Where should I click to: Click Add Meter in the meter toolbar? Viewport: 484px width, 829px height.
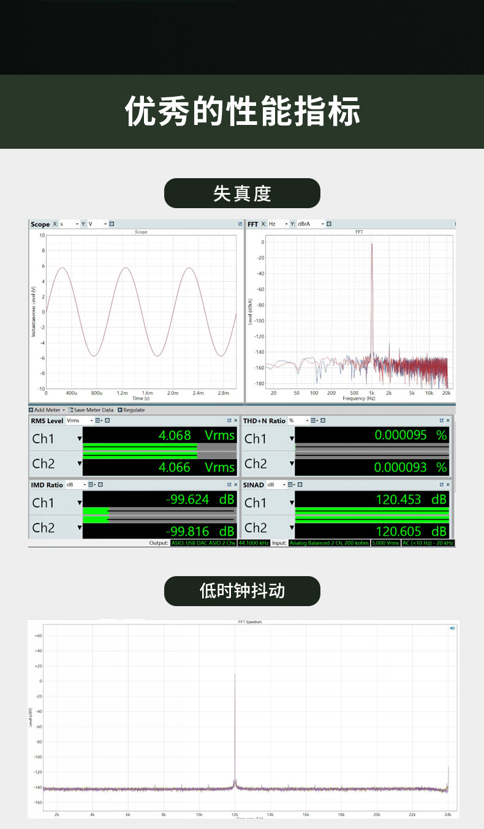click(47, 410)
